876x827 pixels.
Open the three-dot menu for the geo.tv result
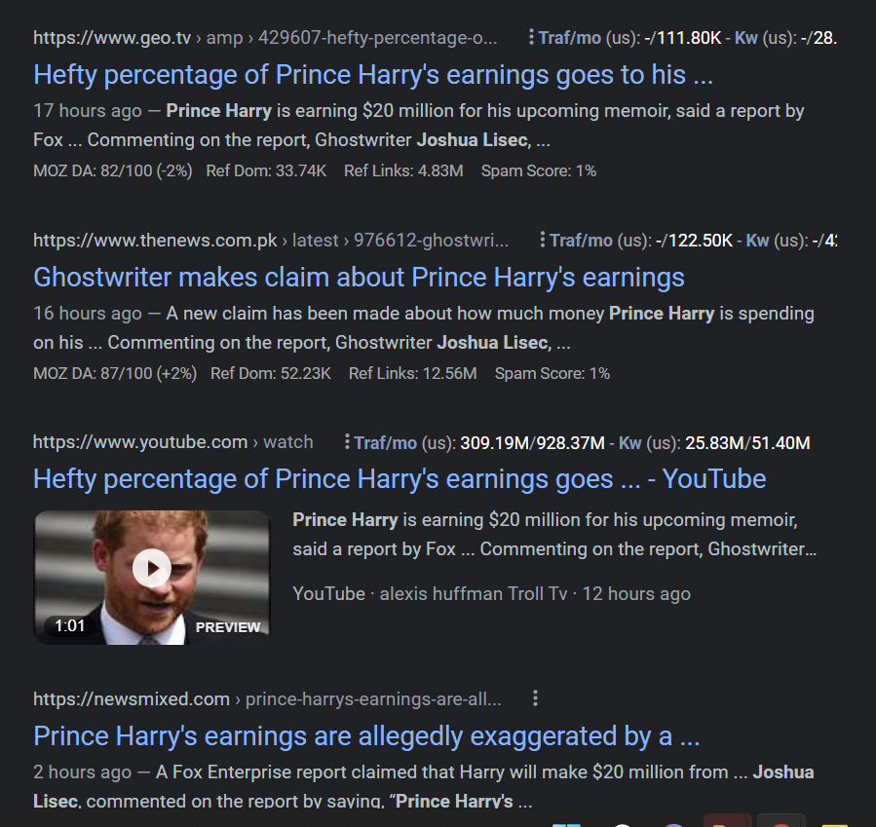point(531,37)
